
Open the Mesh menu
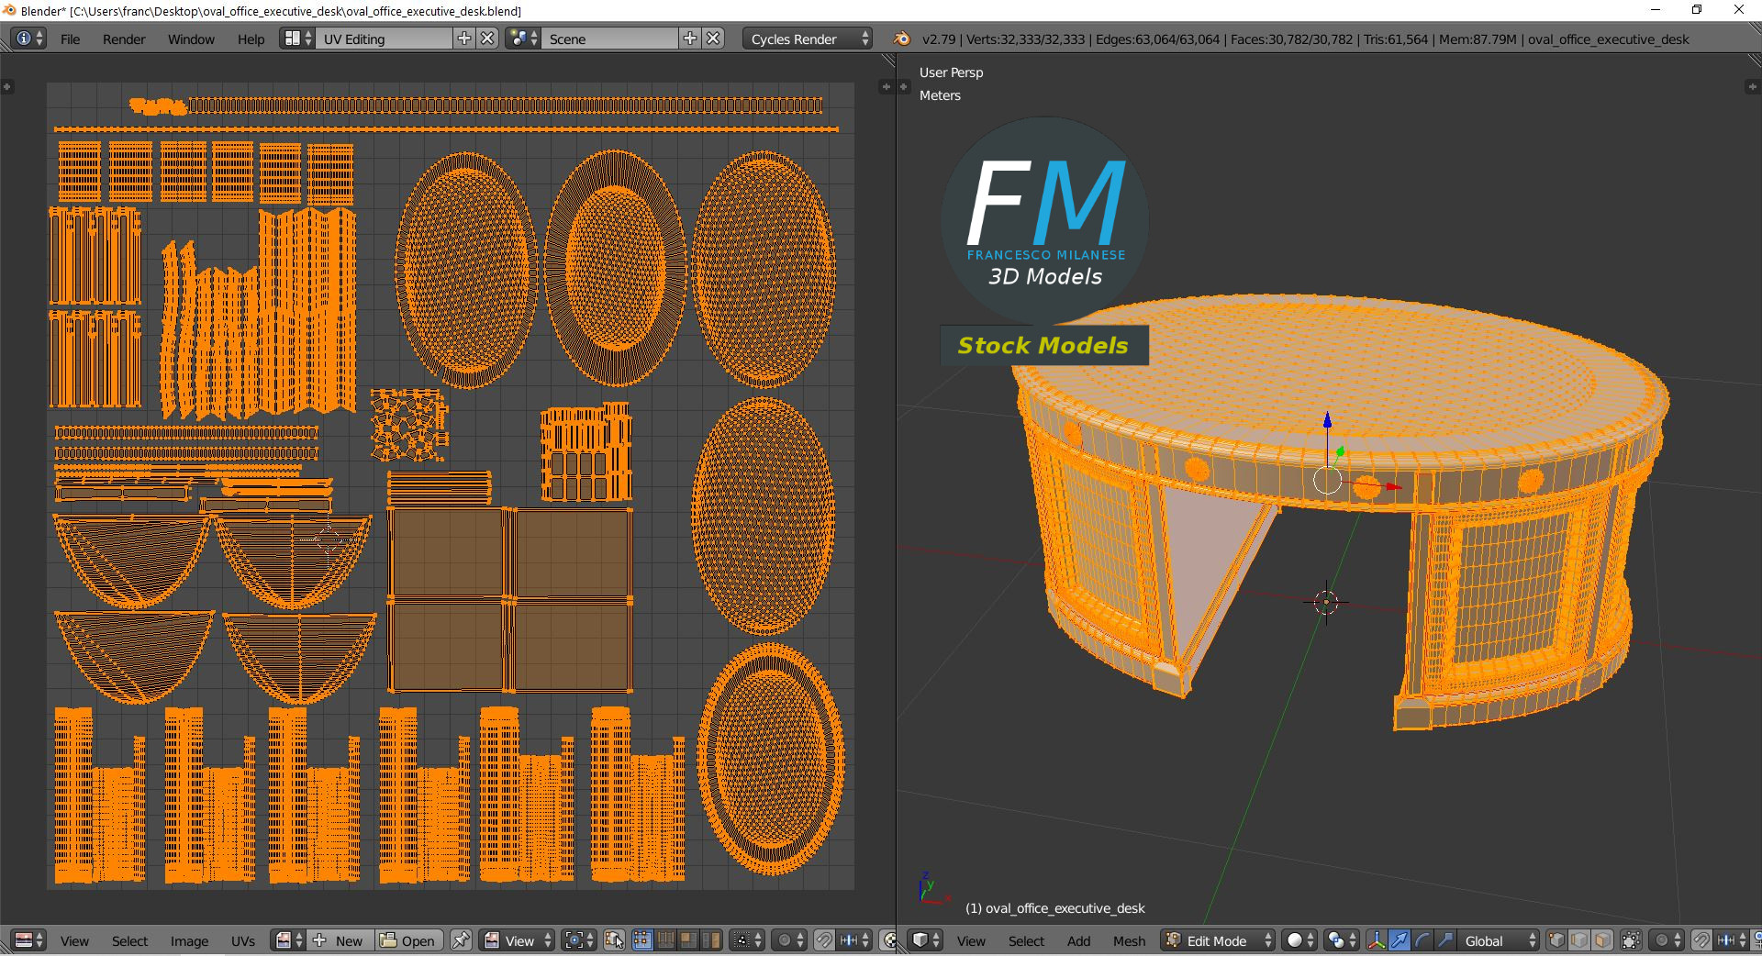coord(1129,941)
